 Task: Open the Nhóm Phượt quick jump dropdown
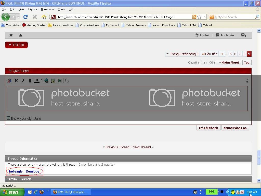229,63
